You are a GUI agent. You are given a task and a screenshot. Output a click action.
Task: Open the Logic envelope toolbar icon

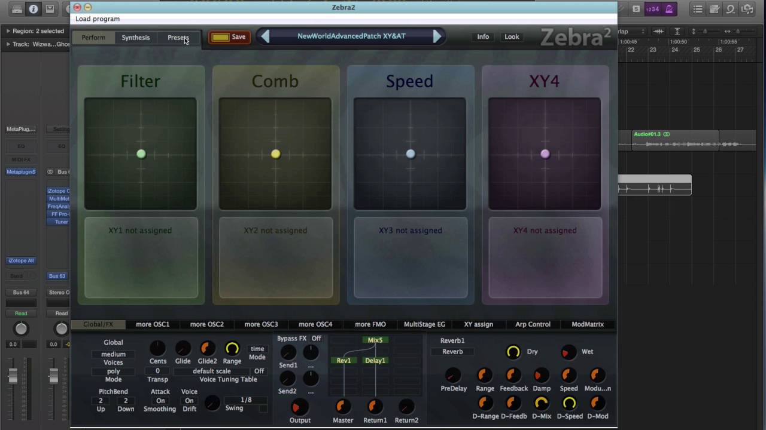tap(50, 9)
